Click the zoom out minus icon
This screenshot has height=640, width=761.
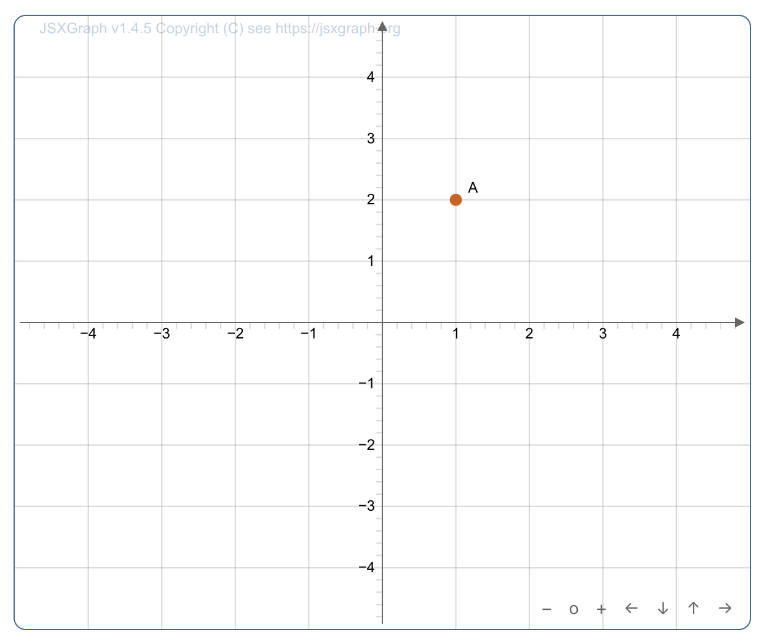pos(546,609)
